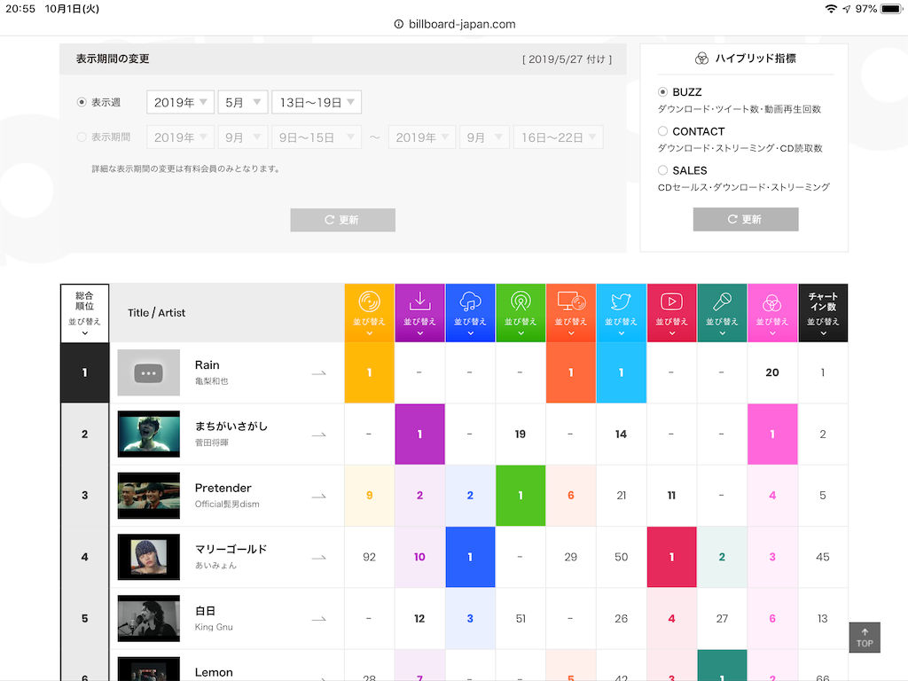Viewport: 908px width, 681px height.
Task: Open the Pretender song title
Action: pos(223,489)
